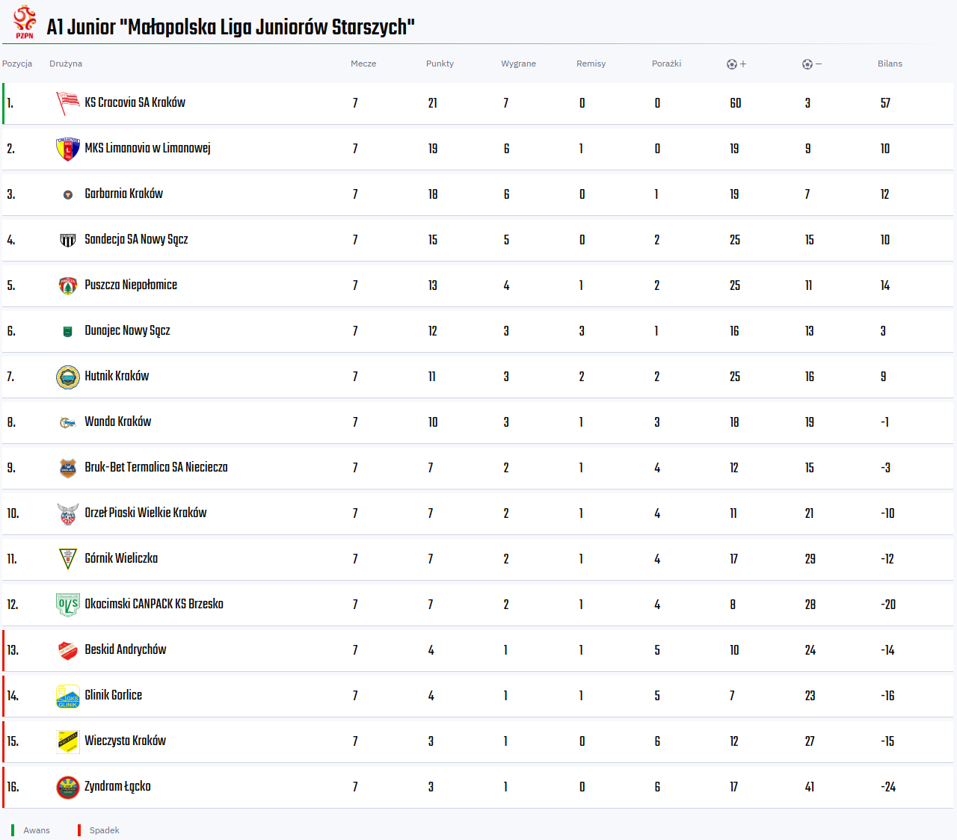This screenshot has height=840, width=957.
Task: Open Garbarnia Kraków team link
Action: coord(123,194)
